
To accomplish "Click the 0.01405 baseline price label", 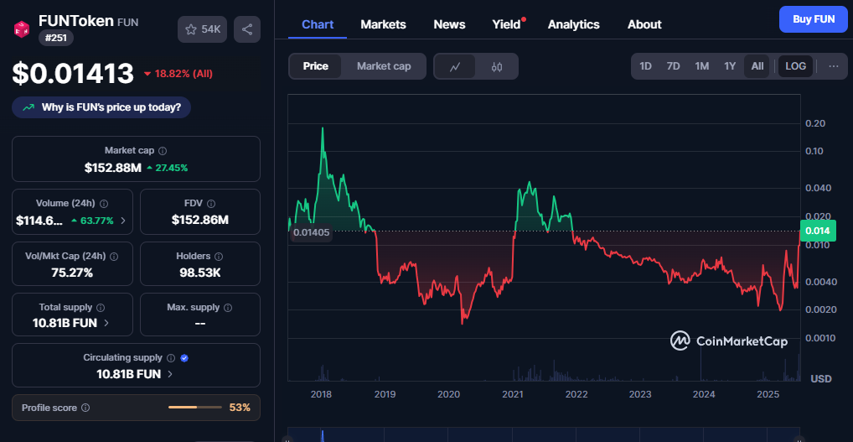I will click(x=311, y=233).
